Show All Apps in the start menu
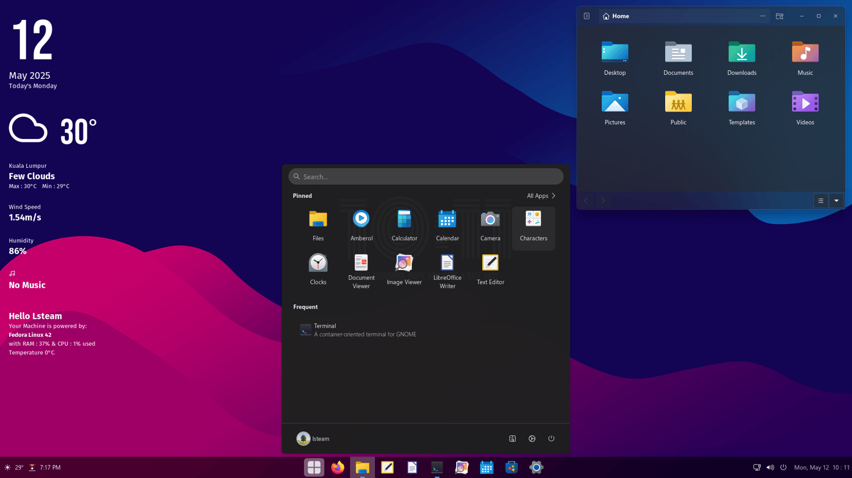The height and width of the screenshot is (478, 852). coord(541,196)
